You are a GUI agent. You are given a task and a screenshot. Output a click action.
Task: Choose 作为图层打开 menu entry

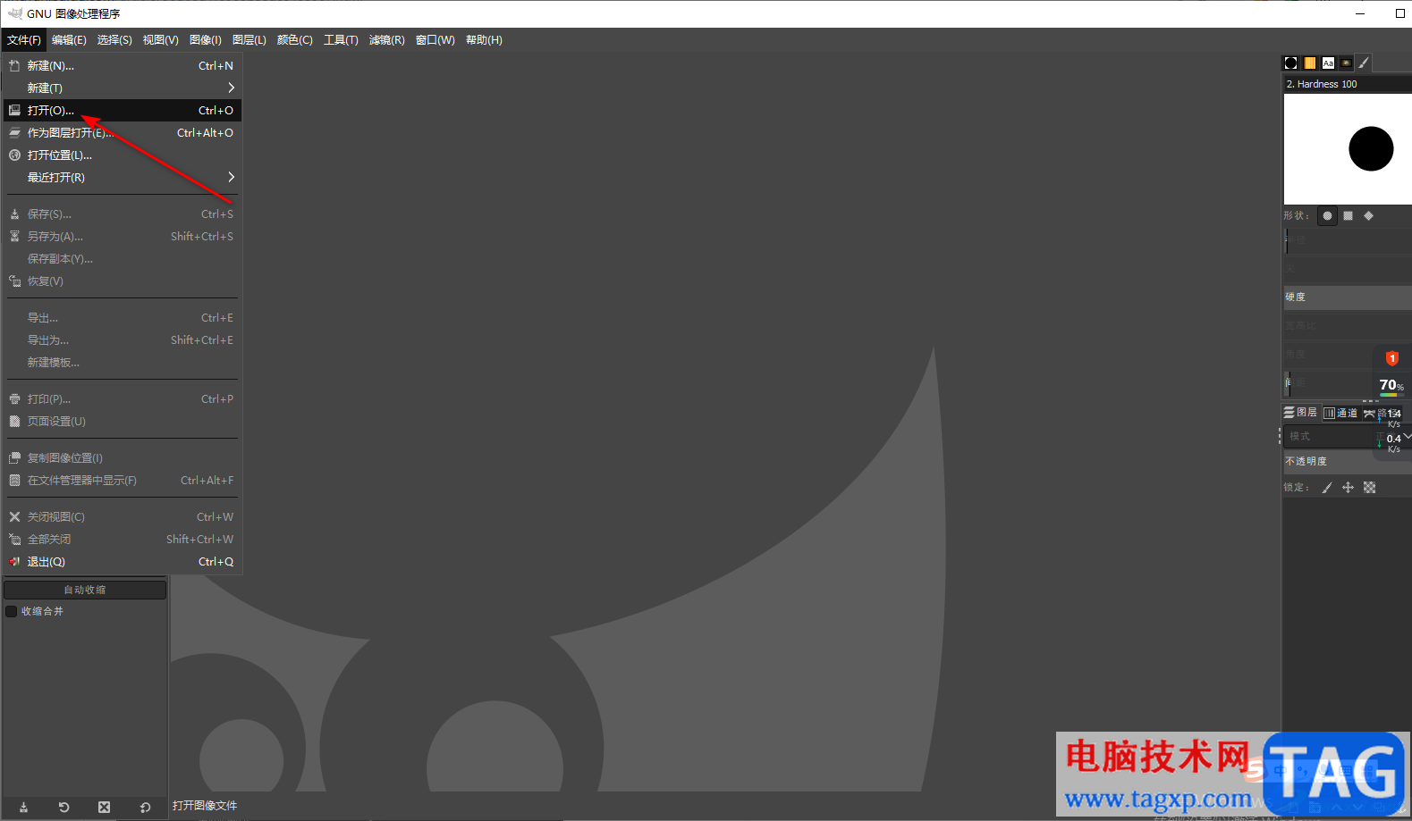tap(123, 133)
